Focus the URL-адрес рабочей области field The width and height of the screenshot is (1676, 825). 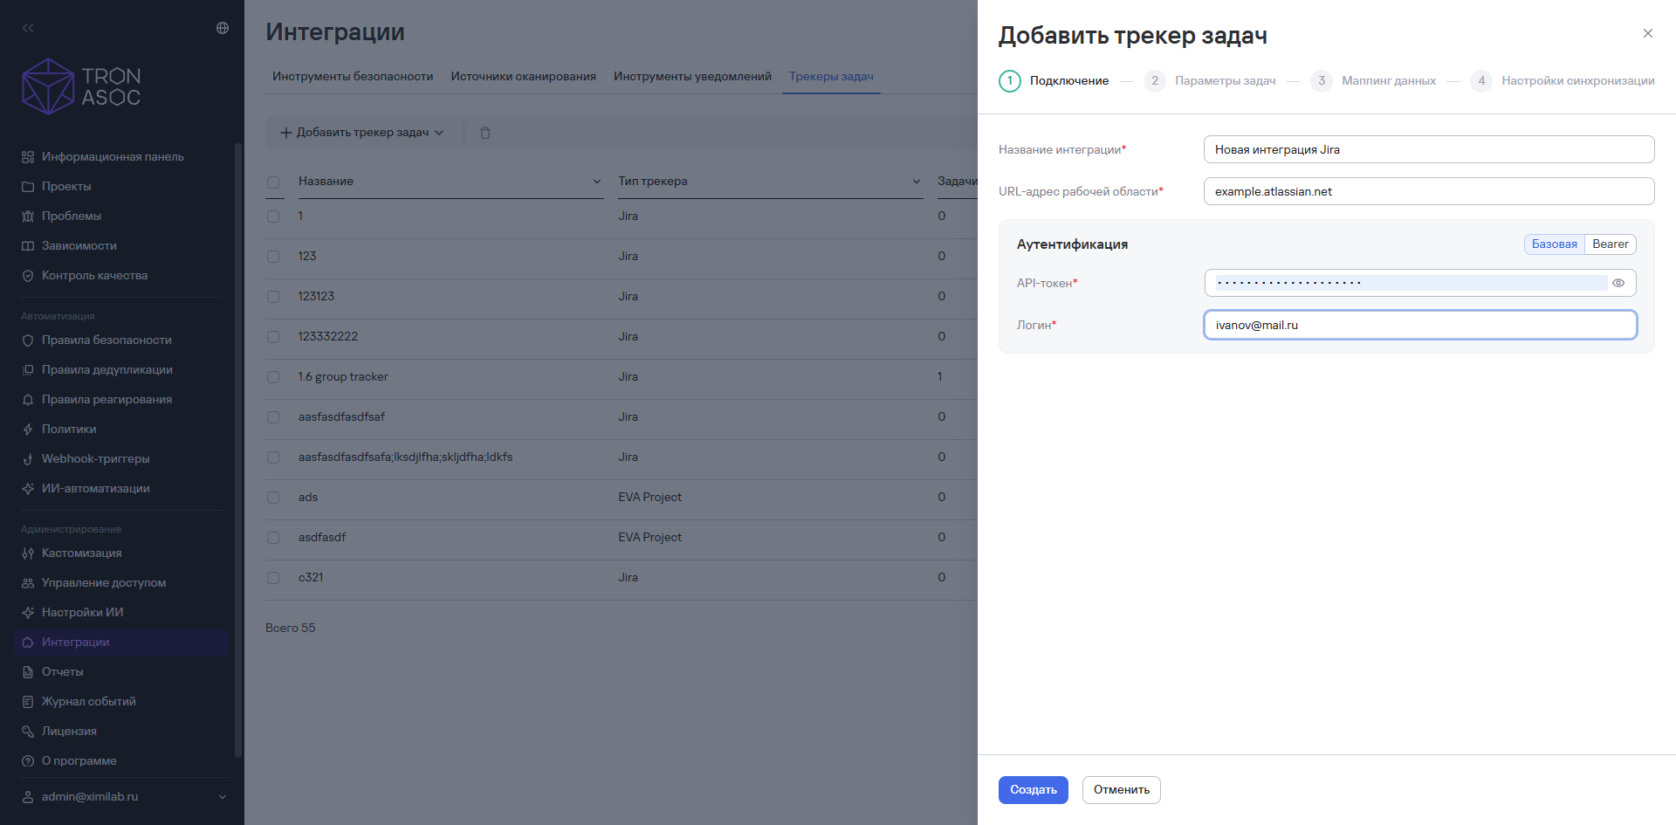1429,191
